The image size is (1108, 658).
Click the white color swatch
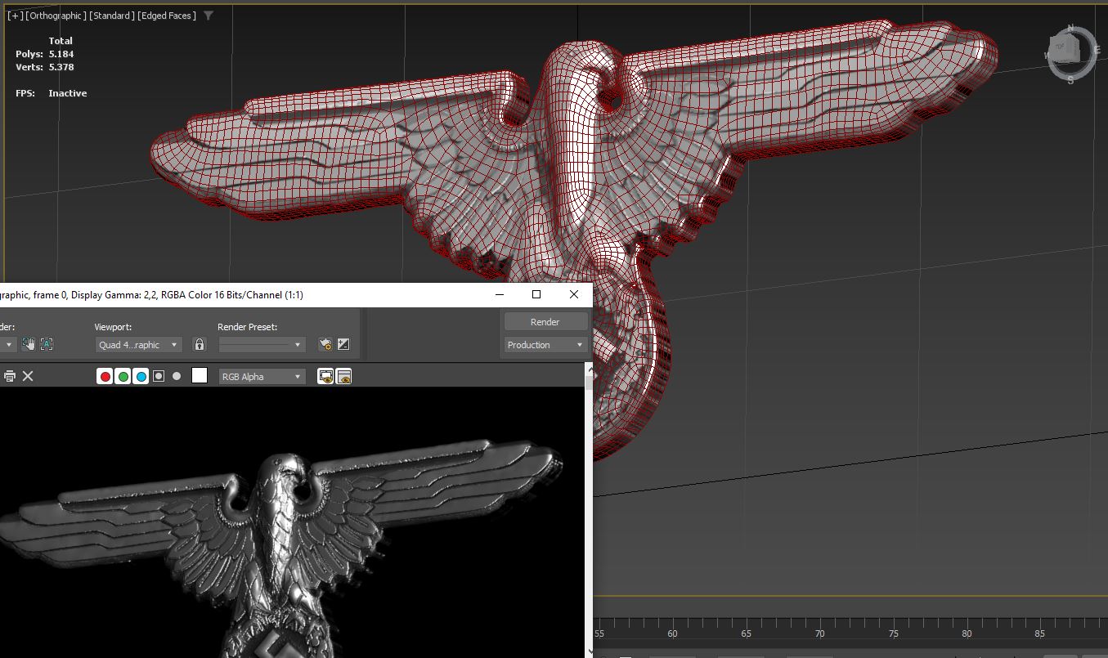(x=200, y=376)
